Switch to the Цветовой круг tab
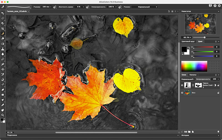This screenshot has height=140, width=222. point(188,41)
